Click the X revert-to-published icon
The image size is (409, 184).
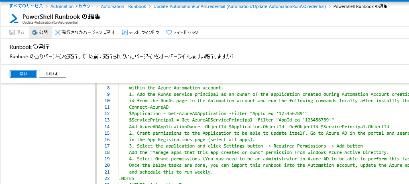(x=58, y=32)
